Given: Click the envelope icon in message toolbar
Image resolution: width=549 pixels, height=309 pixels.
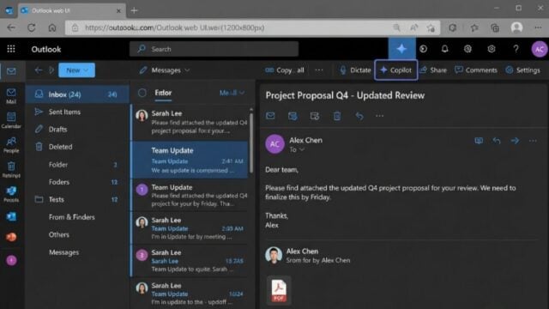Looking at the screenshot, I should click(270, 116).
